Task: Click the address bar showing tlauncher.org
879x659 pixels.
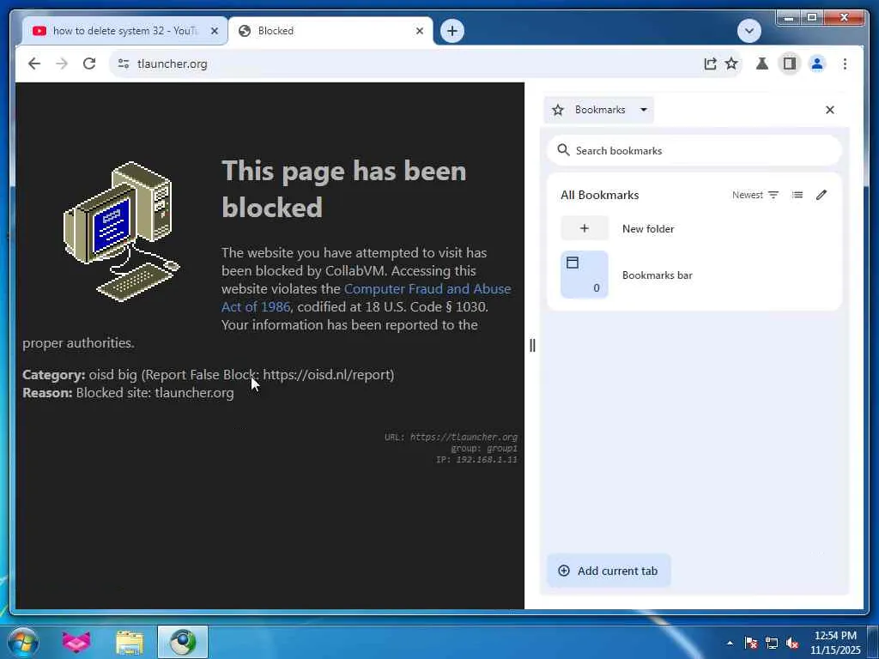Action: 415,63
